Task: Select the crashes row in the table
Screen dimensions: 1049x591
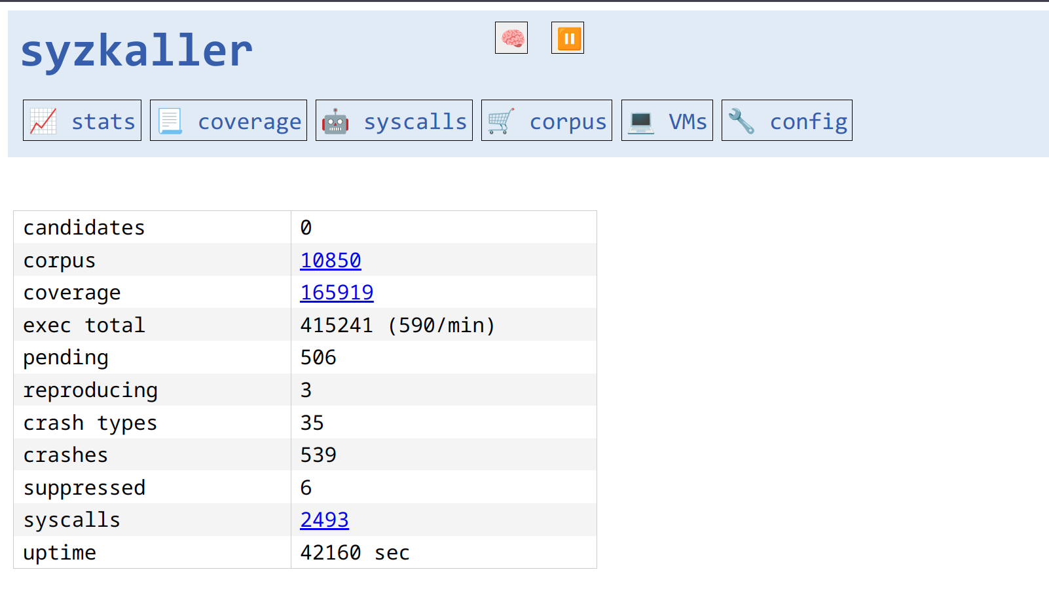Action: tap(65, 454)
